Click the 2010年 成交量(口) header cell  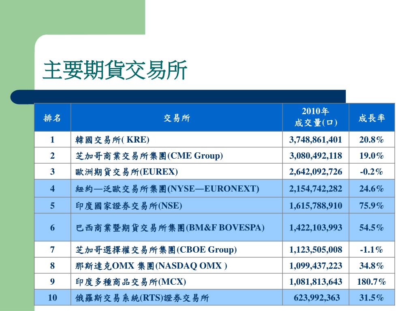tap(315, 117)
